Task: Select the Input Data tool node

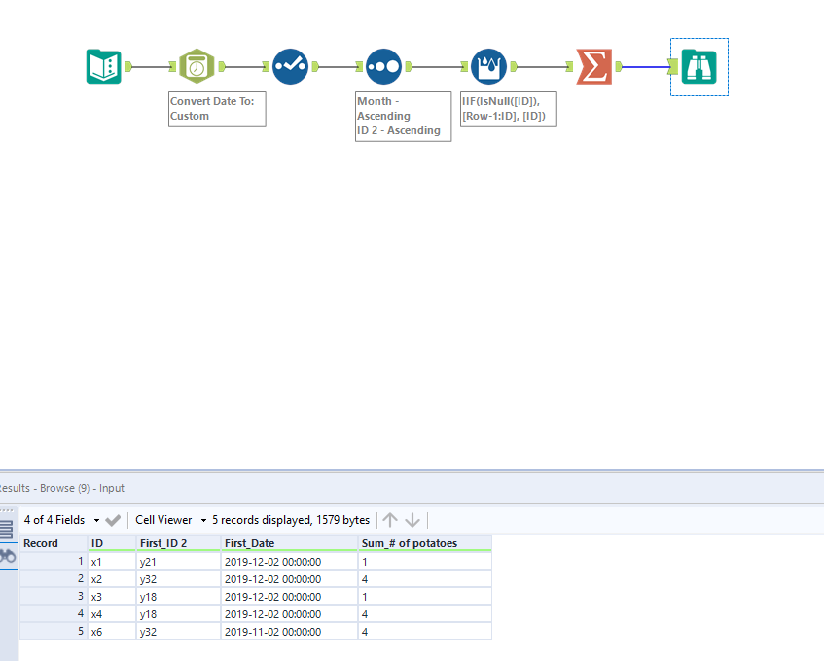Action: [103, 67]
